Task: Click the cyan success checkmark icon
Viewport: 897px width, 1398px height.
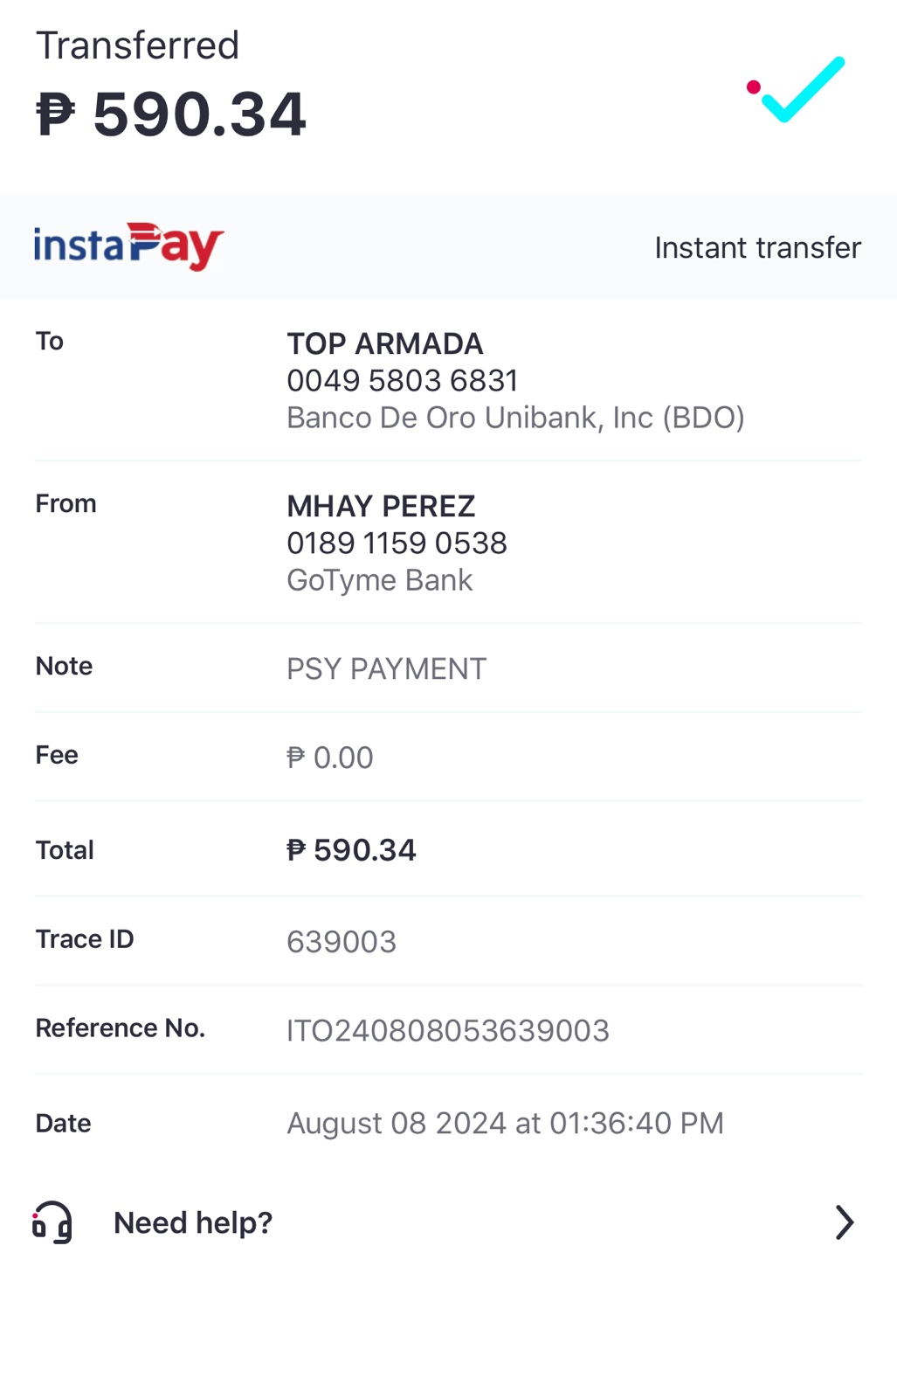Action: click(800, 89)
